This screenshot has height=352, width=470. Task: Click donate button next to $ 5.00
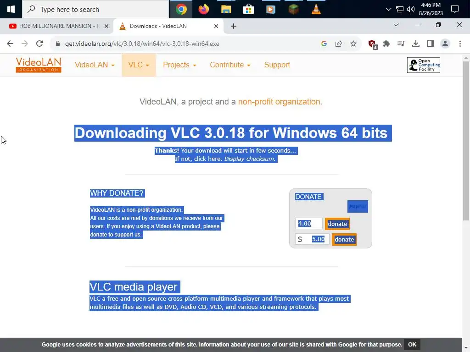coord(344,239)
